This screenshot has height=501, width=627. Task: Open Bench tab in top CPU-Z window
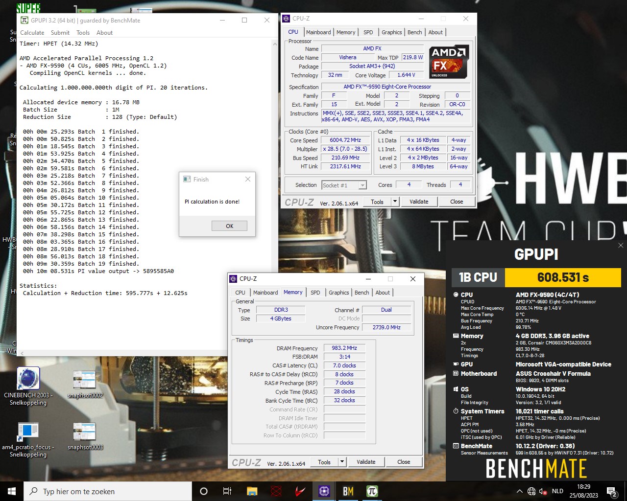click(414, 32)
